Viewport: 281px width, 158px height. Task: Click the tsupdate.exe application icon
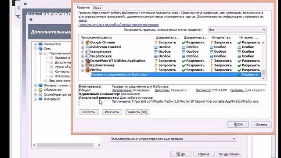tap(88, 56)
